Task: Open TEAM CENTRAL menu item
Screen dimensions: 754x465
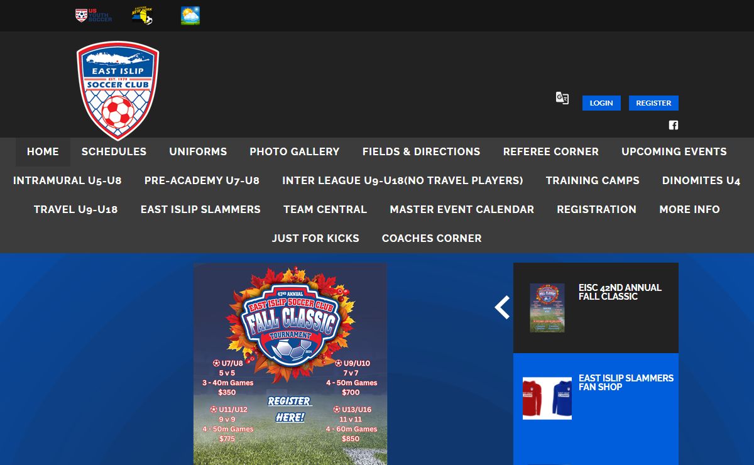Action: (x=325, y=209)
